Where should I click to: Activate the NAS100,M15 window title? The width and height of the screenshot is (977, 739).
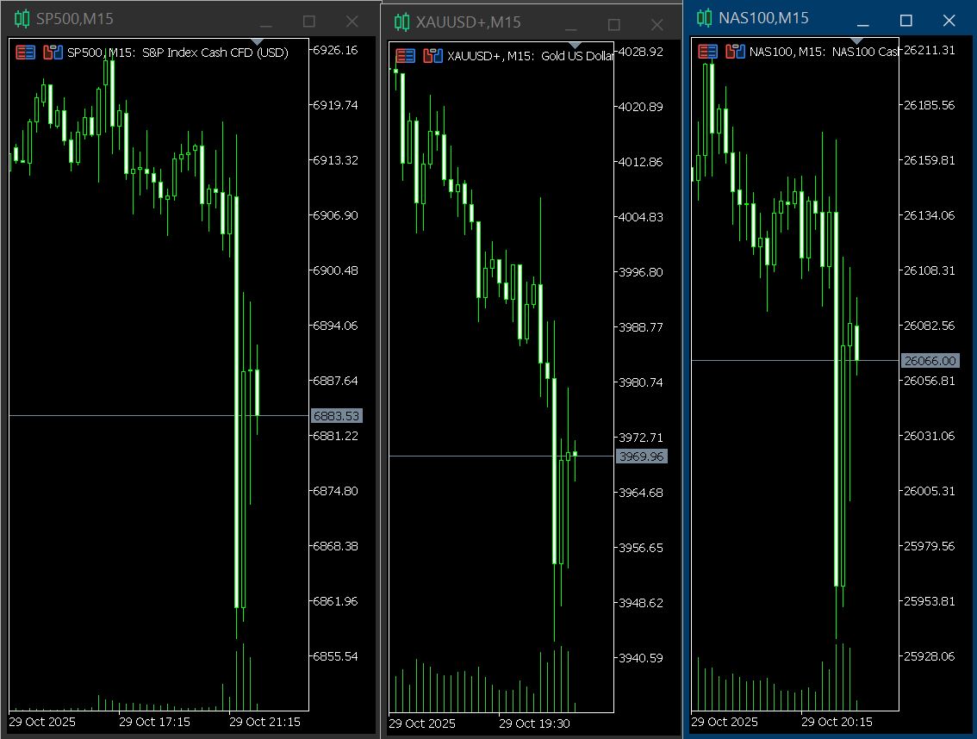click(764, 18)
